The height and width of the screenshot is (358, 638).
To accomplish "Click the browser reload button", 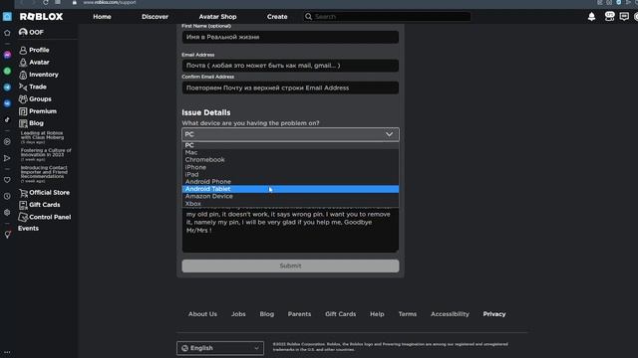I will [46, 2].
